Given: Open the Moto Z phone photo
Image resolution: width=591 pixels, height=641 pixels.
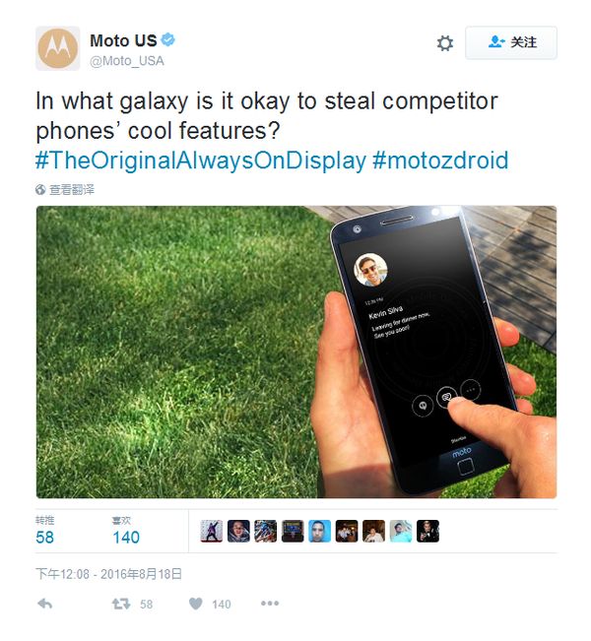Looking at the screenshot, I should point(296,352).
